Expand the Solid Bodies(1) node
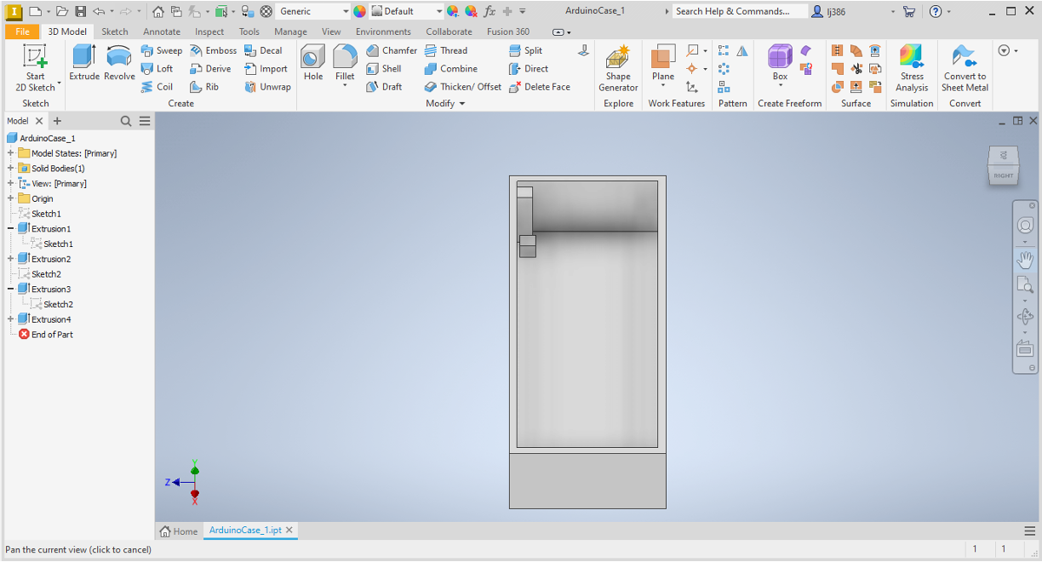Viewport: 1042px width, 562px height. 11,169
